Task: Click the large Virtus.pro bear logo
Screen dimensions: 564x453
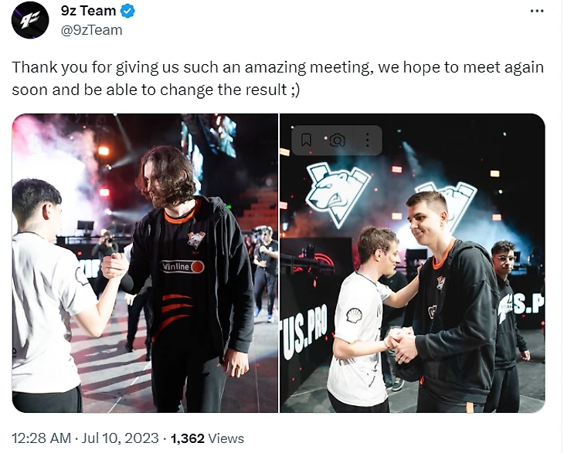Action: click(x=337, y=194)
